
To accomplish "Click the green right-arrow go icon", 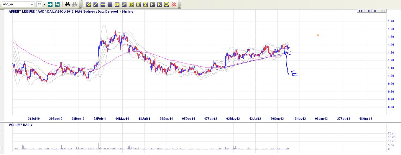I will tap(50, 4).
